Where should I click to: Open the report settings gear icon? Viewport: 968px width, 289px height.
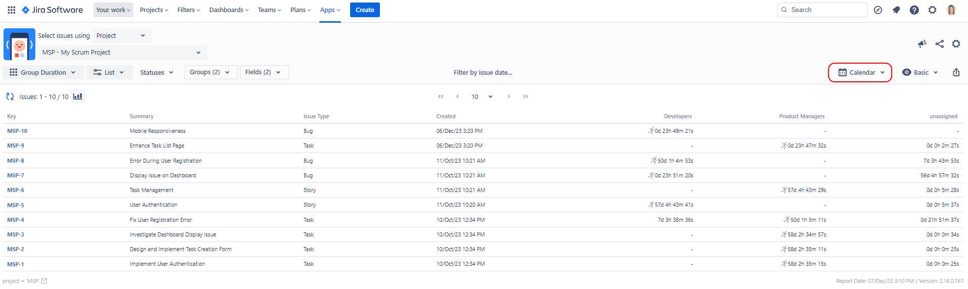click(956, 44)
